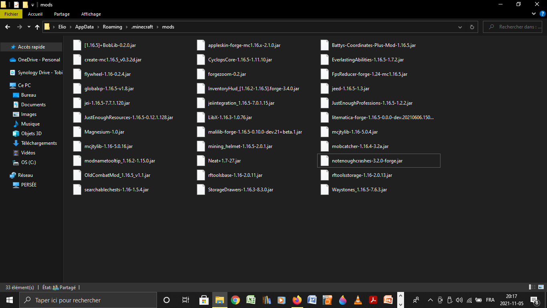Open the Fichier menu
This screenshot has height=308, width=547.
(x=11, y=14)
